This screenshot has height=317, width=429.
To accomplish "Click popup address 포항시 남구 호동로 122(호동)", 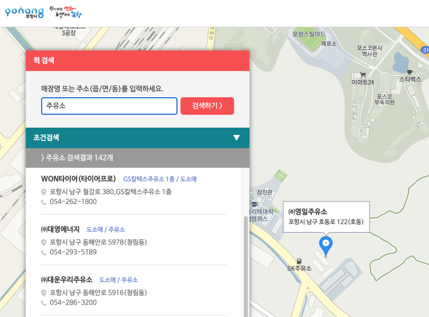I will [326, 222].
